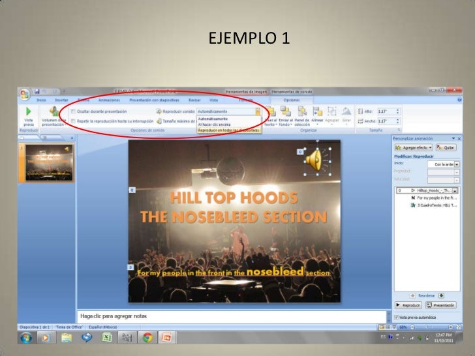475x356 pixels.
Task: Click the zoom slider handle
Action: [426, 327]
